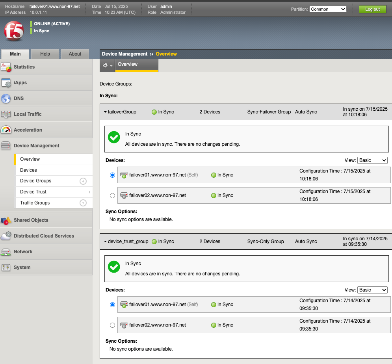Click the iApps window-gear icon
This screenshot has height=364, width=392.
(x=6, y=83)
